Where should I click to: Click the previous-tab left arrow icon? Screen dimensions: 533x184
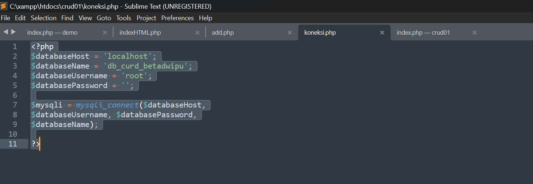click(x=5, y=32)
